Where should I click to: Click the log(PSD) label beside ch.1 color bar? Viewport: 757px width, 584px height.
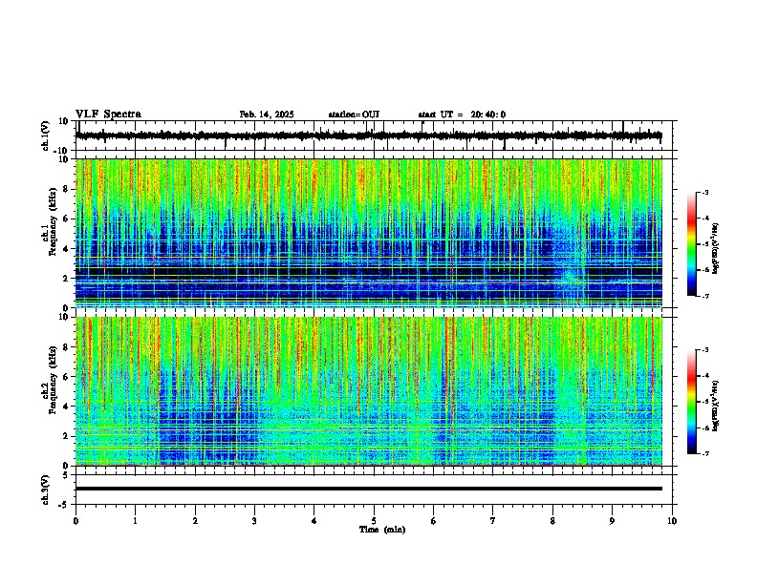tap(716, 248)
